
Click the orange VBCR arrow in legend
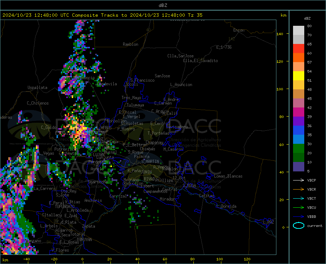pos(298,190)
